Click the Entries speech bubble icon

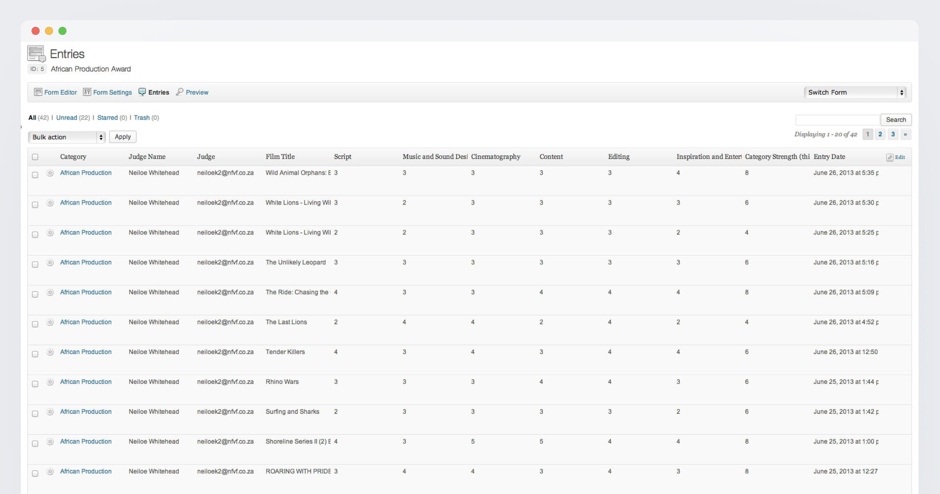click(x=142, y=92)
